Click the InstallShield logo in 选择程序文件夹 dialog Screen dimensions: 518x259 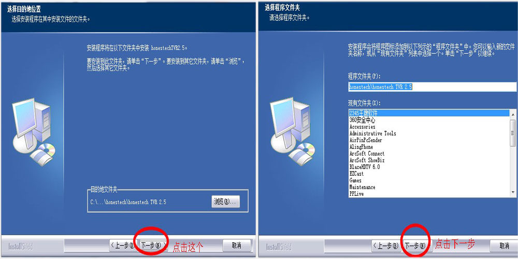(279, 247)
